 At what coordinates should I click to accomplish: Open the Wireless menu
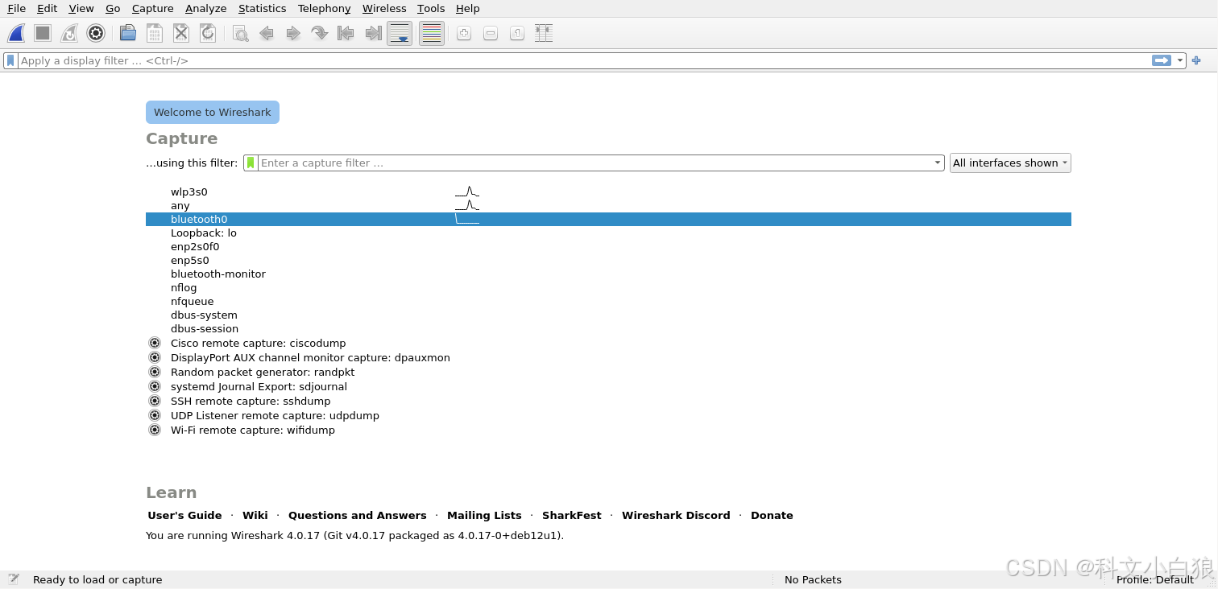point(384,8)
